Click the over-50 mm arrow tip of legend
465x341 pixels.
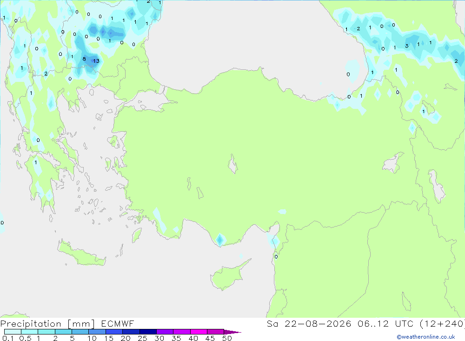pyautogui.click(x=232, y=332)
